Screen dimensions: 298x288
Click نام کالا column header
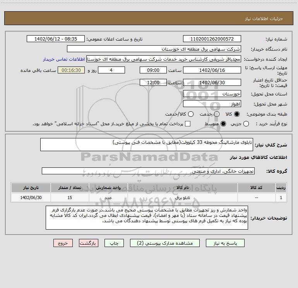[x=182, y=187]
